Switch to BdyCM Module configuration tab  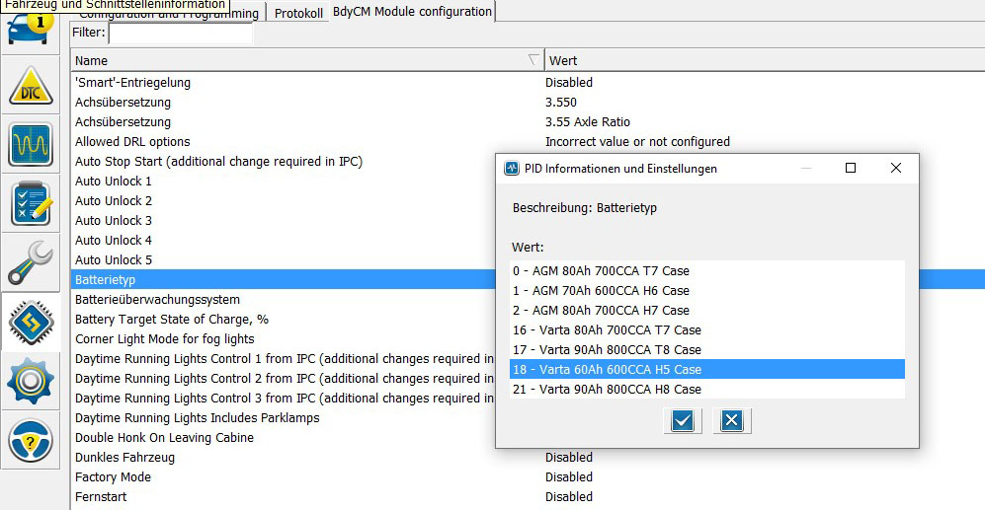(x=412, y=11)
